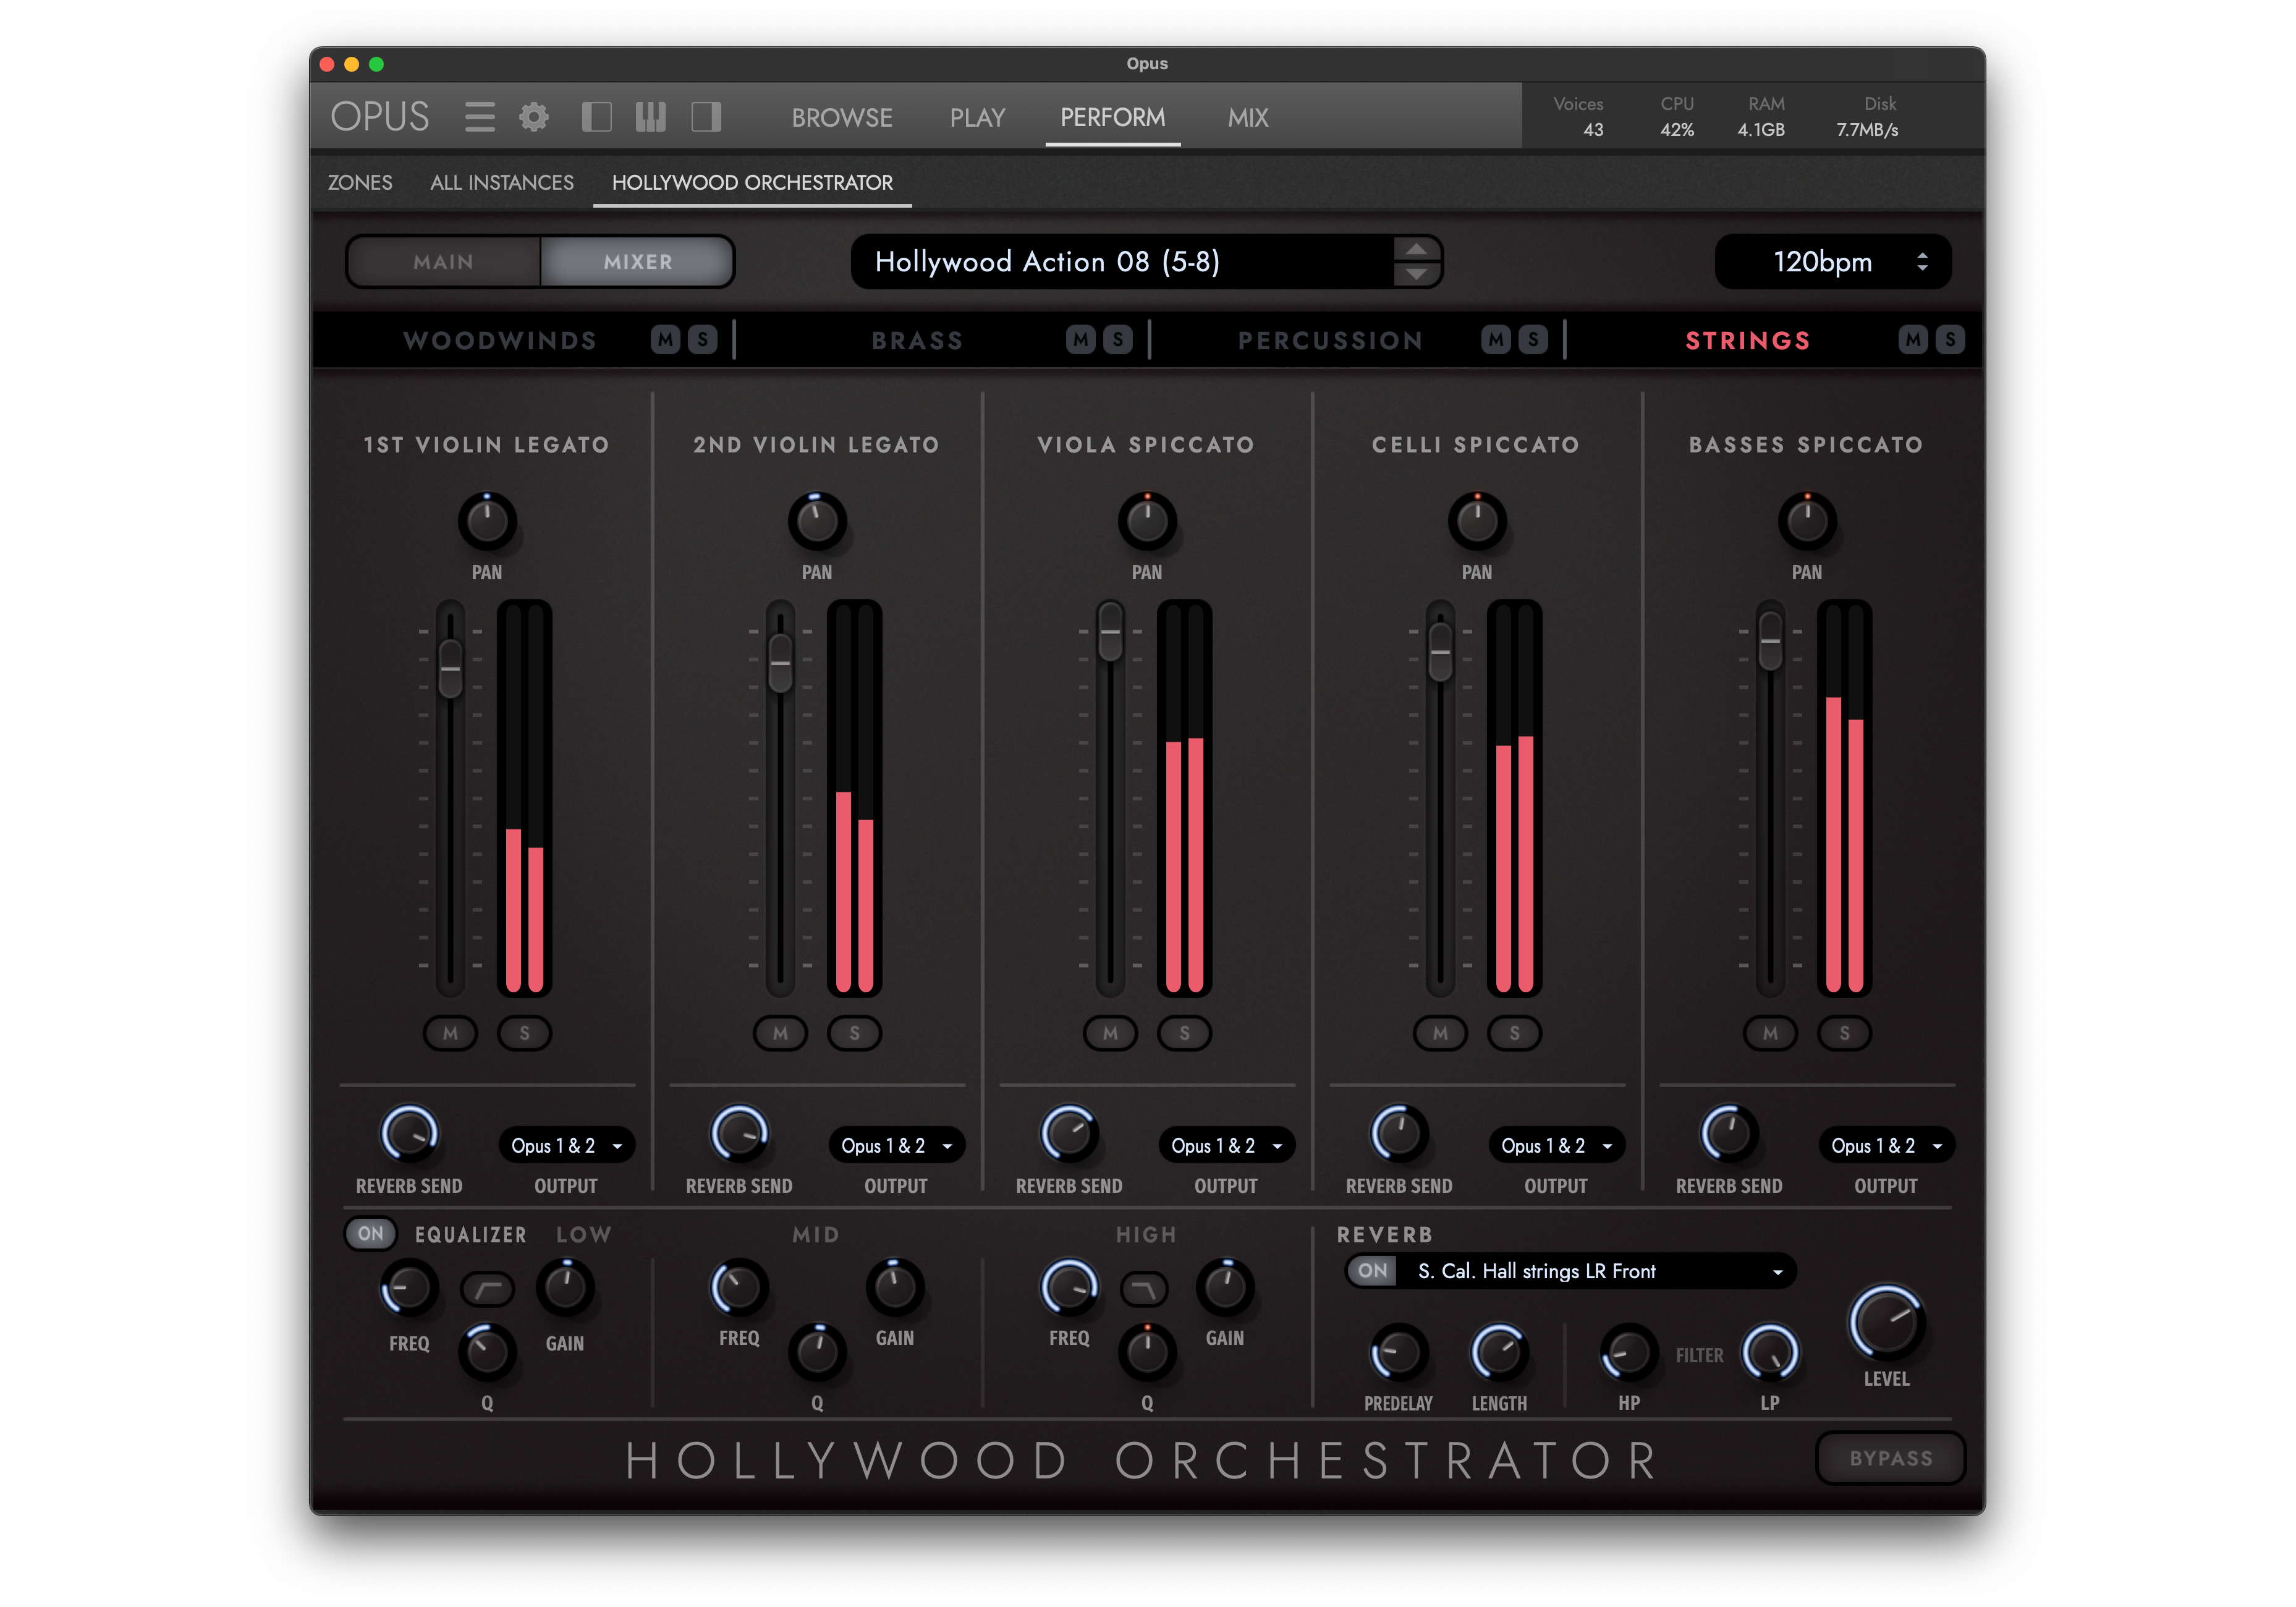Mute the Woodwinds section
The image size is (2296, 1607).
(666, 340)
